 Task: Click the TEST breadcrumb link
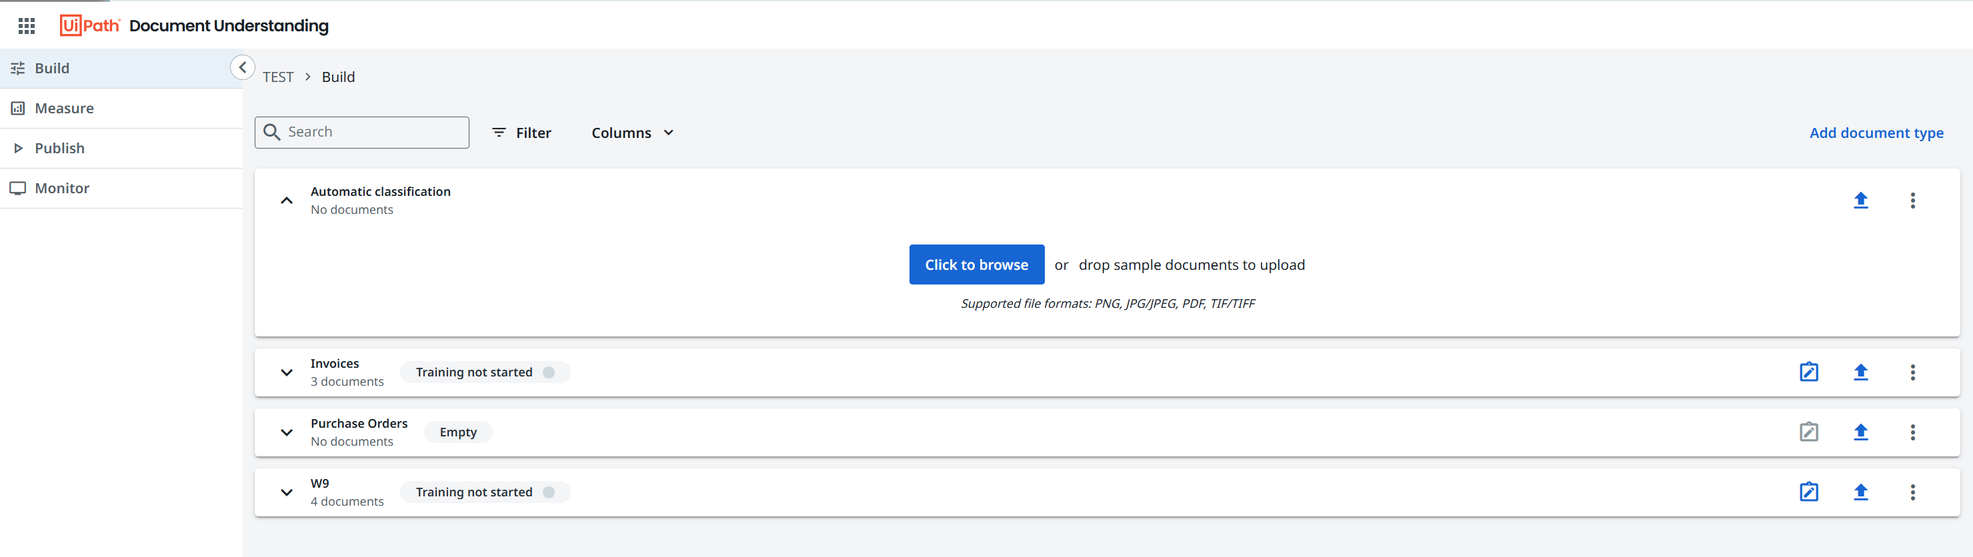(x=278, y=77)
